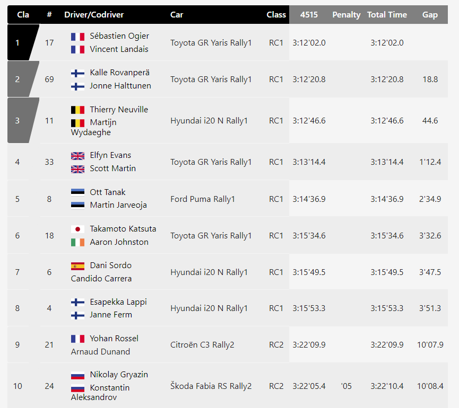Image resolution: width=459 pixels, height=408 pixels.
Task: Click Yohan Rossel driver name
Action: (x=114, y=339)
